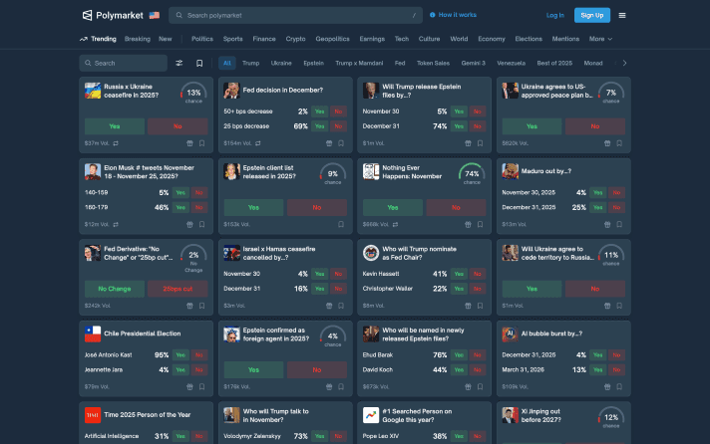Select Yes for 25 bps decrease

[x=320, y=126]
